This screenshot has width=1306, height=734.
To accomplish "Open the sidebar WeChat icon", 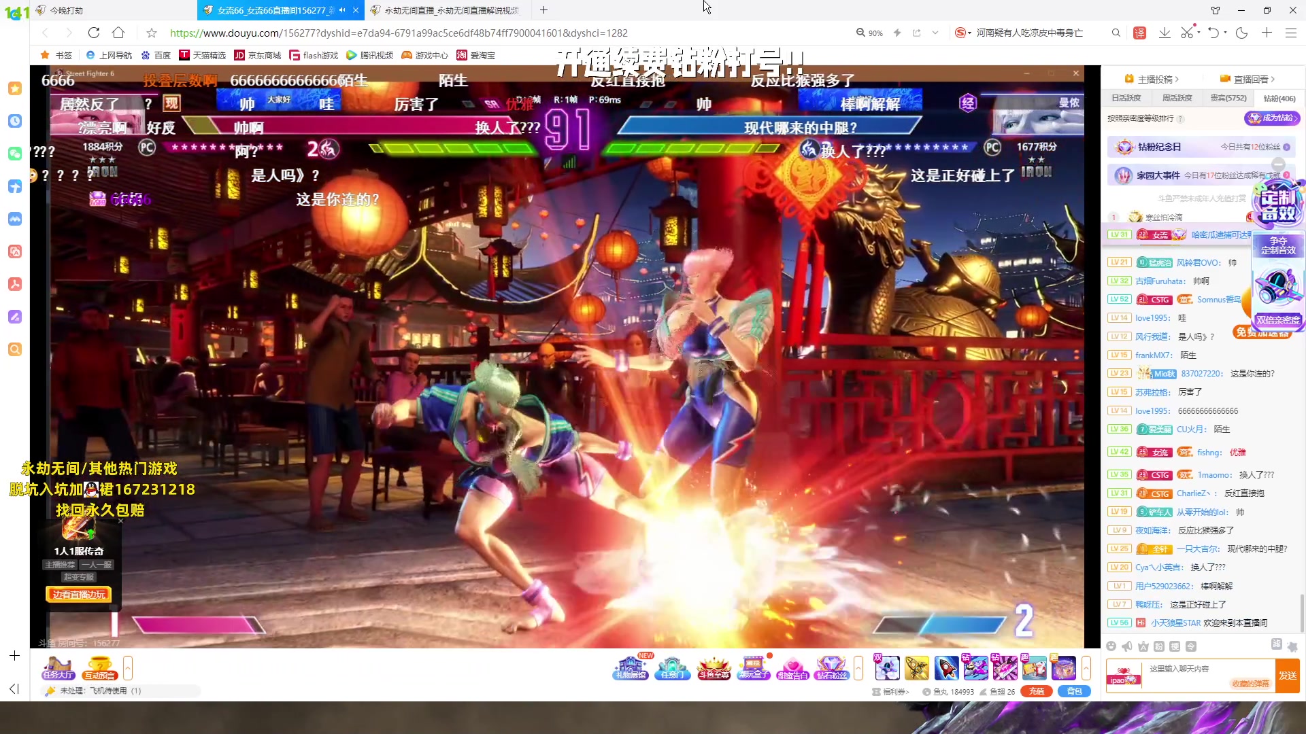I will (15, 154).
